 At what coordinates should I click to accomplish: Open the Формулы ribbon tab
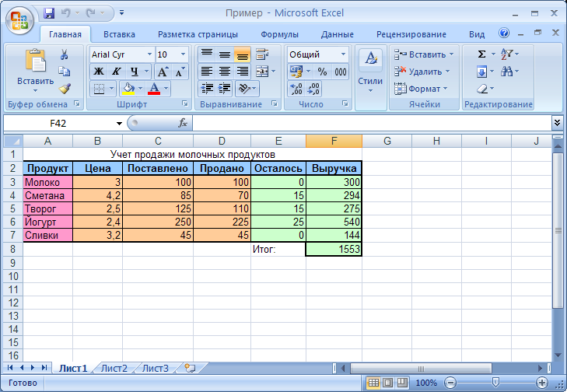pos(279,34)
